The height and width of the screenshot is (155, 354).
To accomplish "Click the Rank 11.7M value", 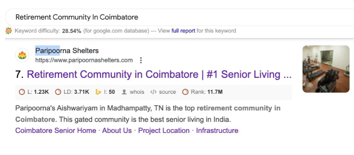I will (215, 92).
